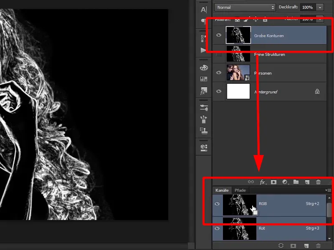Switch to the Kanäle tab
334x250 pixels.
click(222, 190)
